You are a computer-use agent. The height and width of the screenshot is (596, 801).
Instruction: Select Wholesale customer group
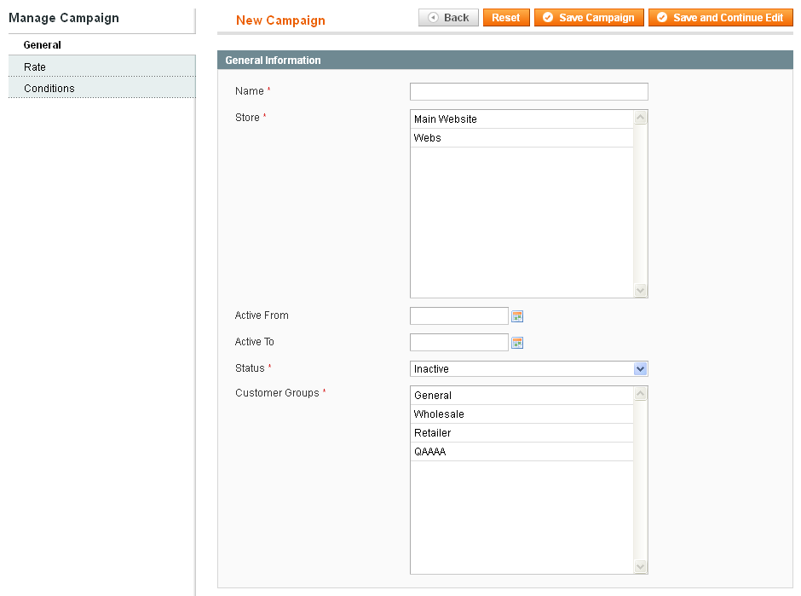522,414
